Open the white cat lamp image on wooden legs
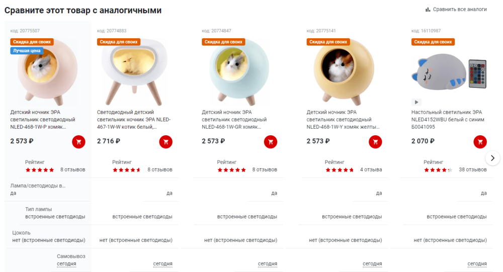Screen dimensions: 503x272 [x=134, y=72]
